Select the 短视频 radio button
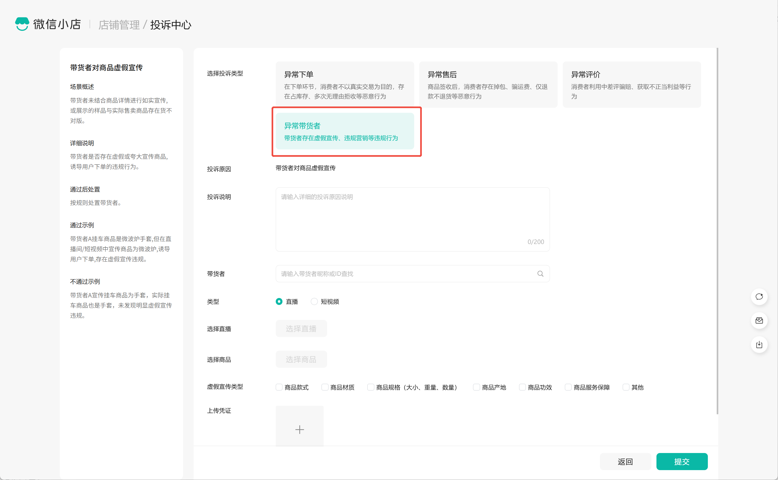 click(x=314, y=301)
